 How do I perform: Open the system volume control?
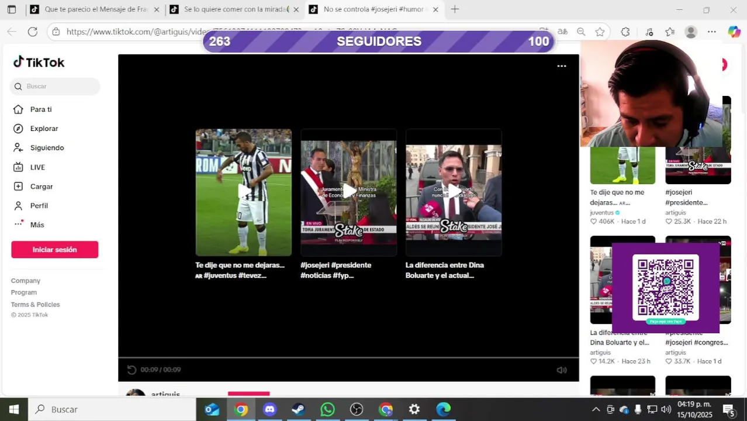[x=666, y=409]
